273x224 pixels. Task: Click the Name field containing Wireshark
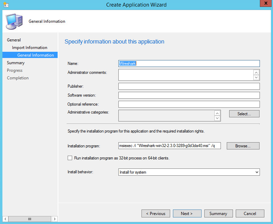[189, 64]
